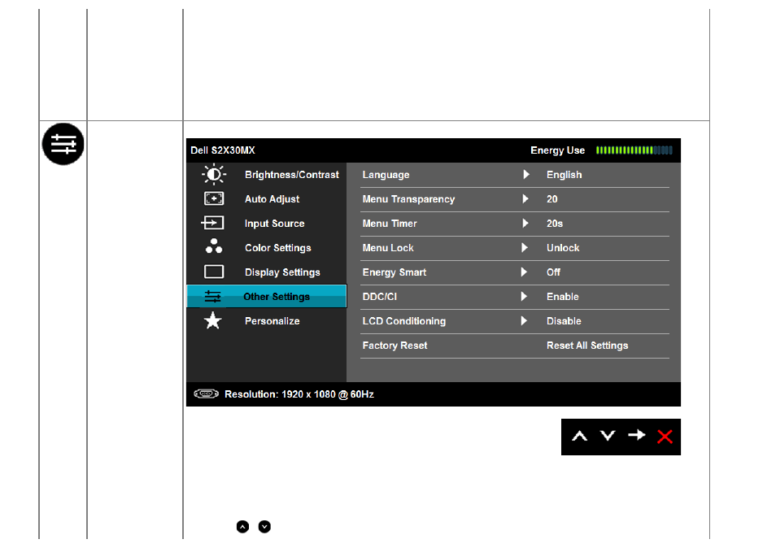Click the English language value
The height and width of the screenshot is (548, 776).
tap(565, 175)
